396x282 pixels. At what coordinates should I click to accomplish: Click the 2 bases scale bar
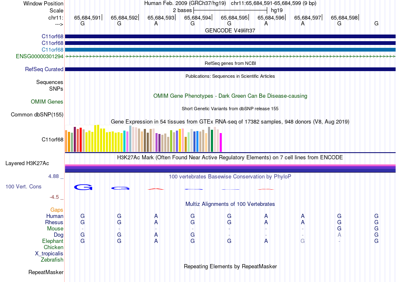[230, 10]
